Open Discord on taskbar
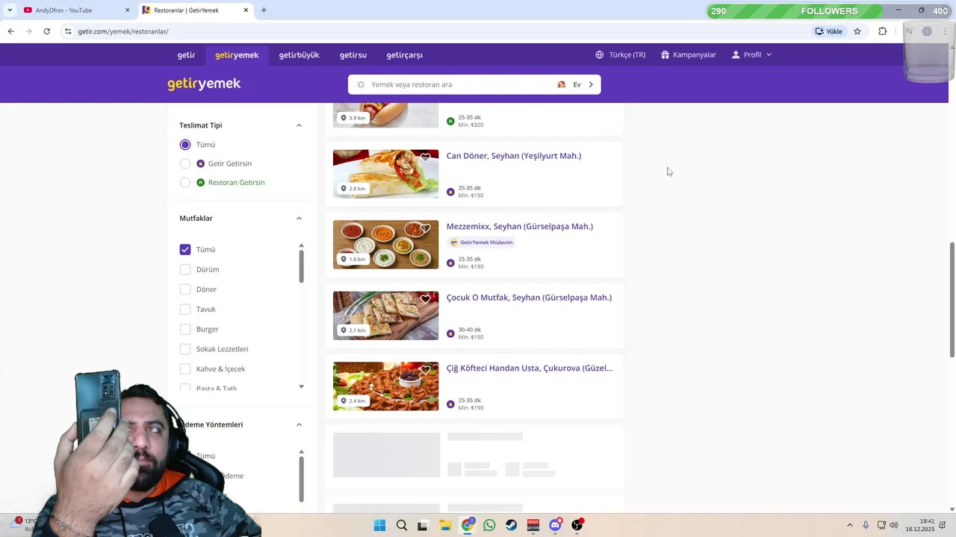 [x=555, y=525]
